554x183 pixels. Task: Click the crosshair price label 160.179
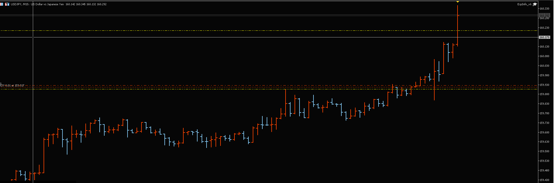544,37
